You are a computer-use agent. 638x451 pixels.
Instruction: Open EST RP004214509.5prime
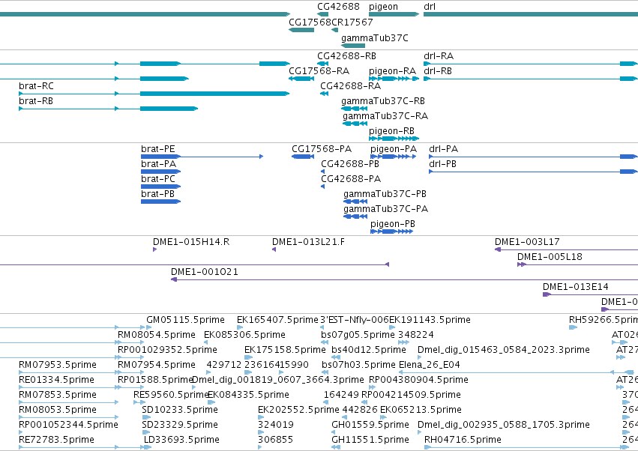pos(411,396)
